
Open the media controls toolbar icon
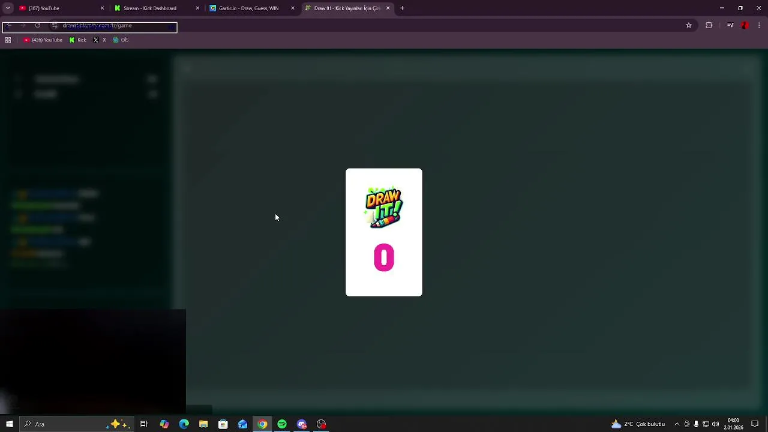click(x=730, y=25)
